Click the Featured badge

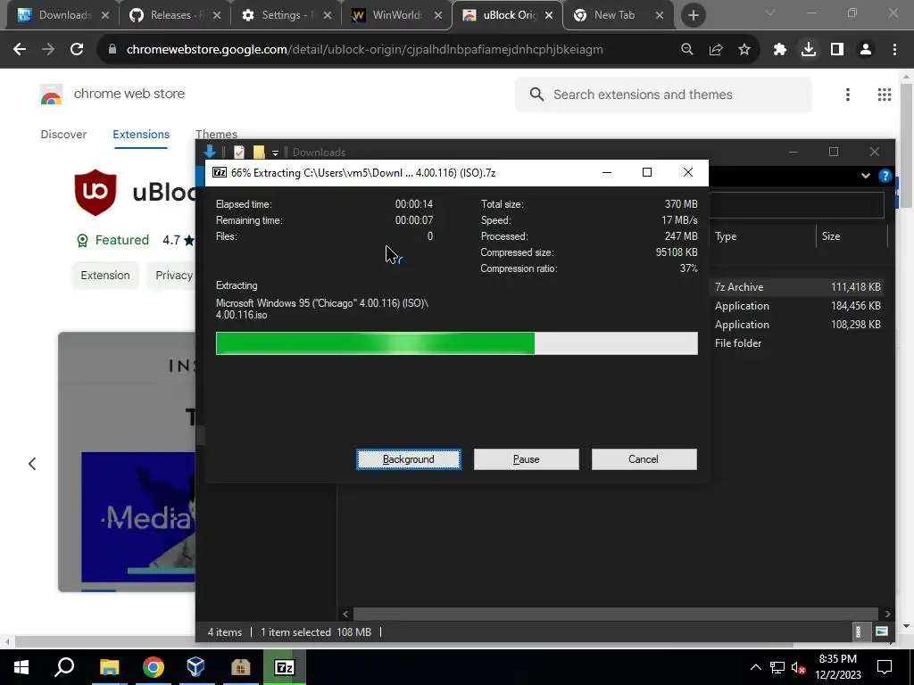[113, 240]
